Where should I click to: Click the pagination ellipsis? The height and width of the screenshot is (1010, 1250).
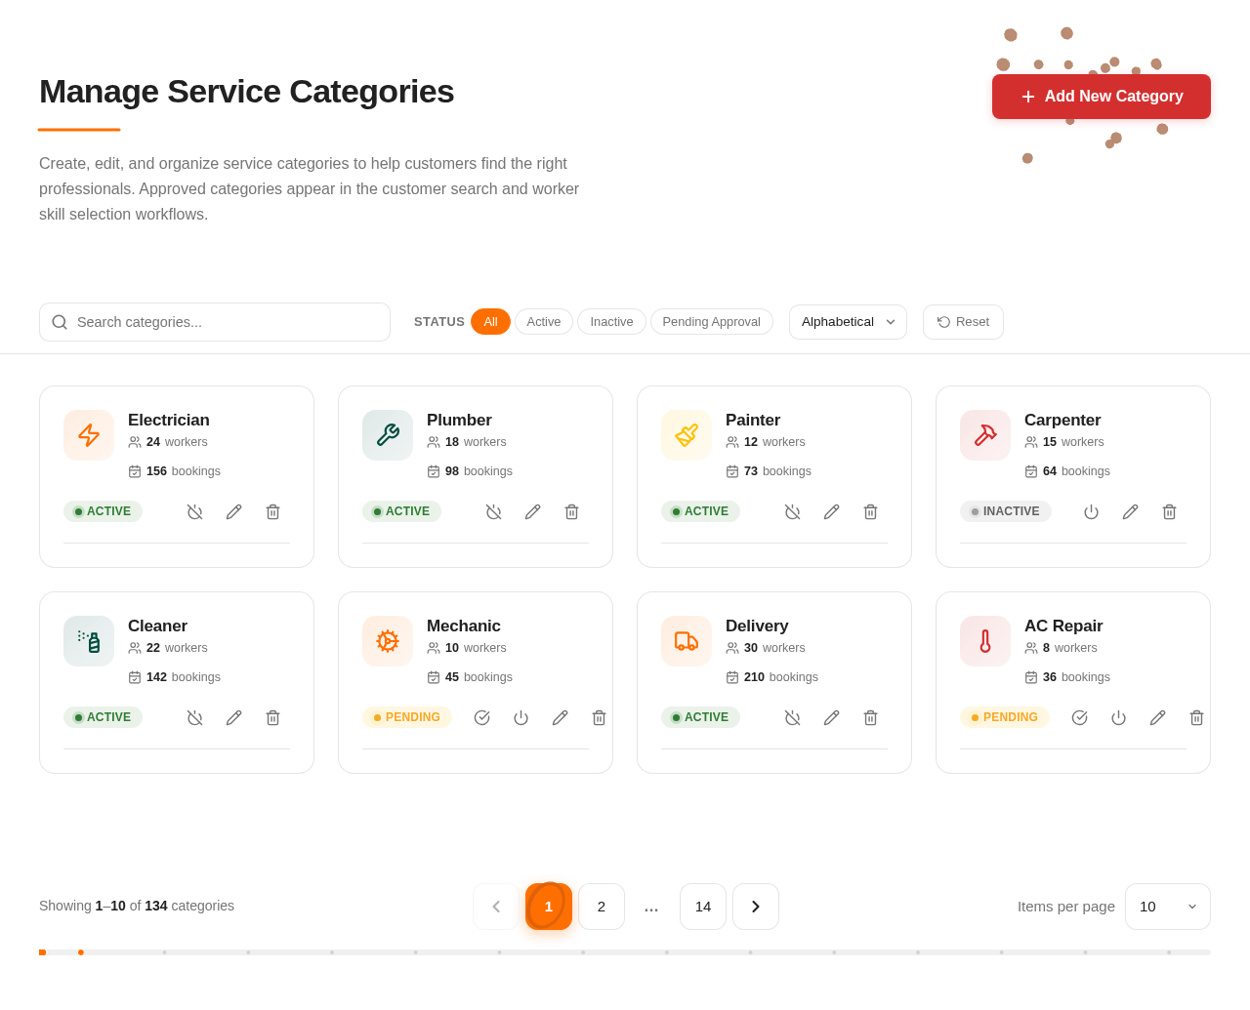coord(651,907)
